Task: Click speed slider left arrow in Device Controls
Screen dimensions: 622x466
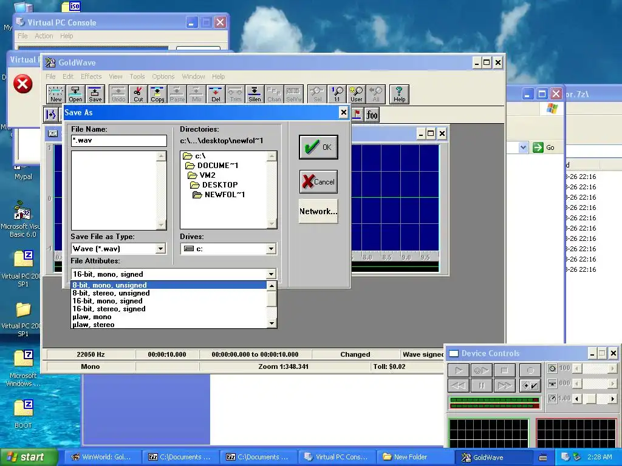Action: [578, 399]
